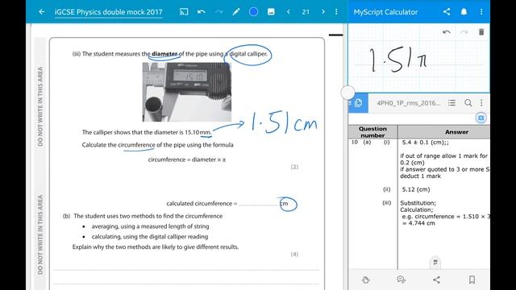Undo last stroke in the exam document
The width and height of the screenshot is (516, 290).
coord(202,12)
